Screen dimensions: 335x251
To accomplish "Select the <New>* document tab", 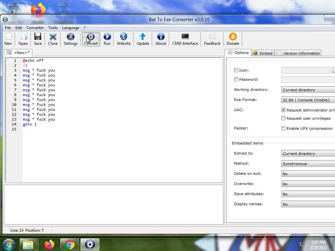I will tap(18, 53).
